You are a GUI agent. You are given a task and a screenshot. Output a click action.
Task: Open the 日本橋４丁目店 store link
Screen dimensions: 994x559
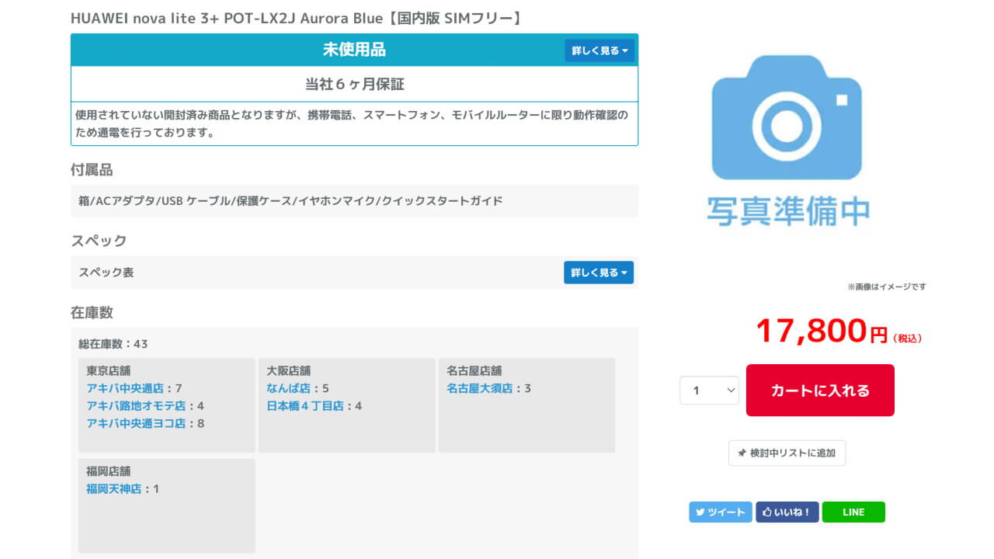point(304,406)
